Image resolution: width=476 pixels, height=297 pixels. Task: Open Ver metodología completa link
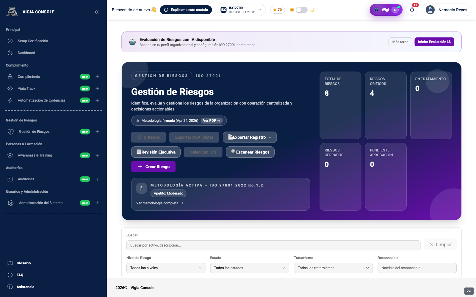tap(160, 203)
